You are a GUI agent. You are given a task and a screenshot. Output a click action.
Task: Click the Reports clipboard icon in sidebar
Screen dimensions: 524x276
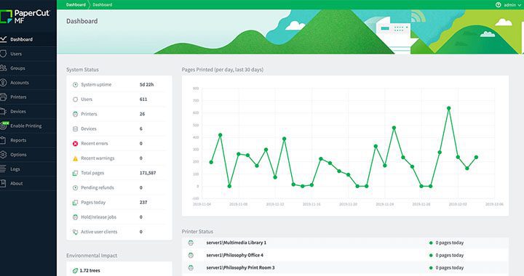(x=3, y=140)
